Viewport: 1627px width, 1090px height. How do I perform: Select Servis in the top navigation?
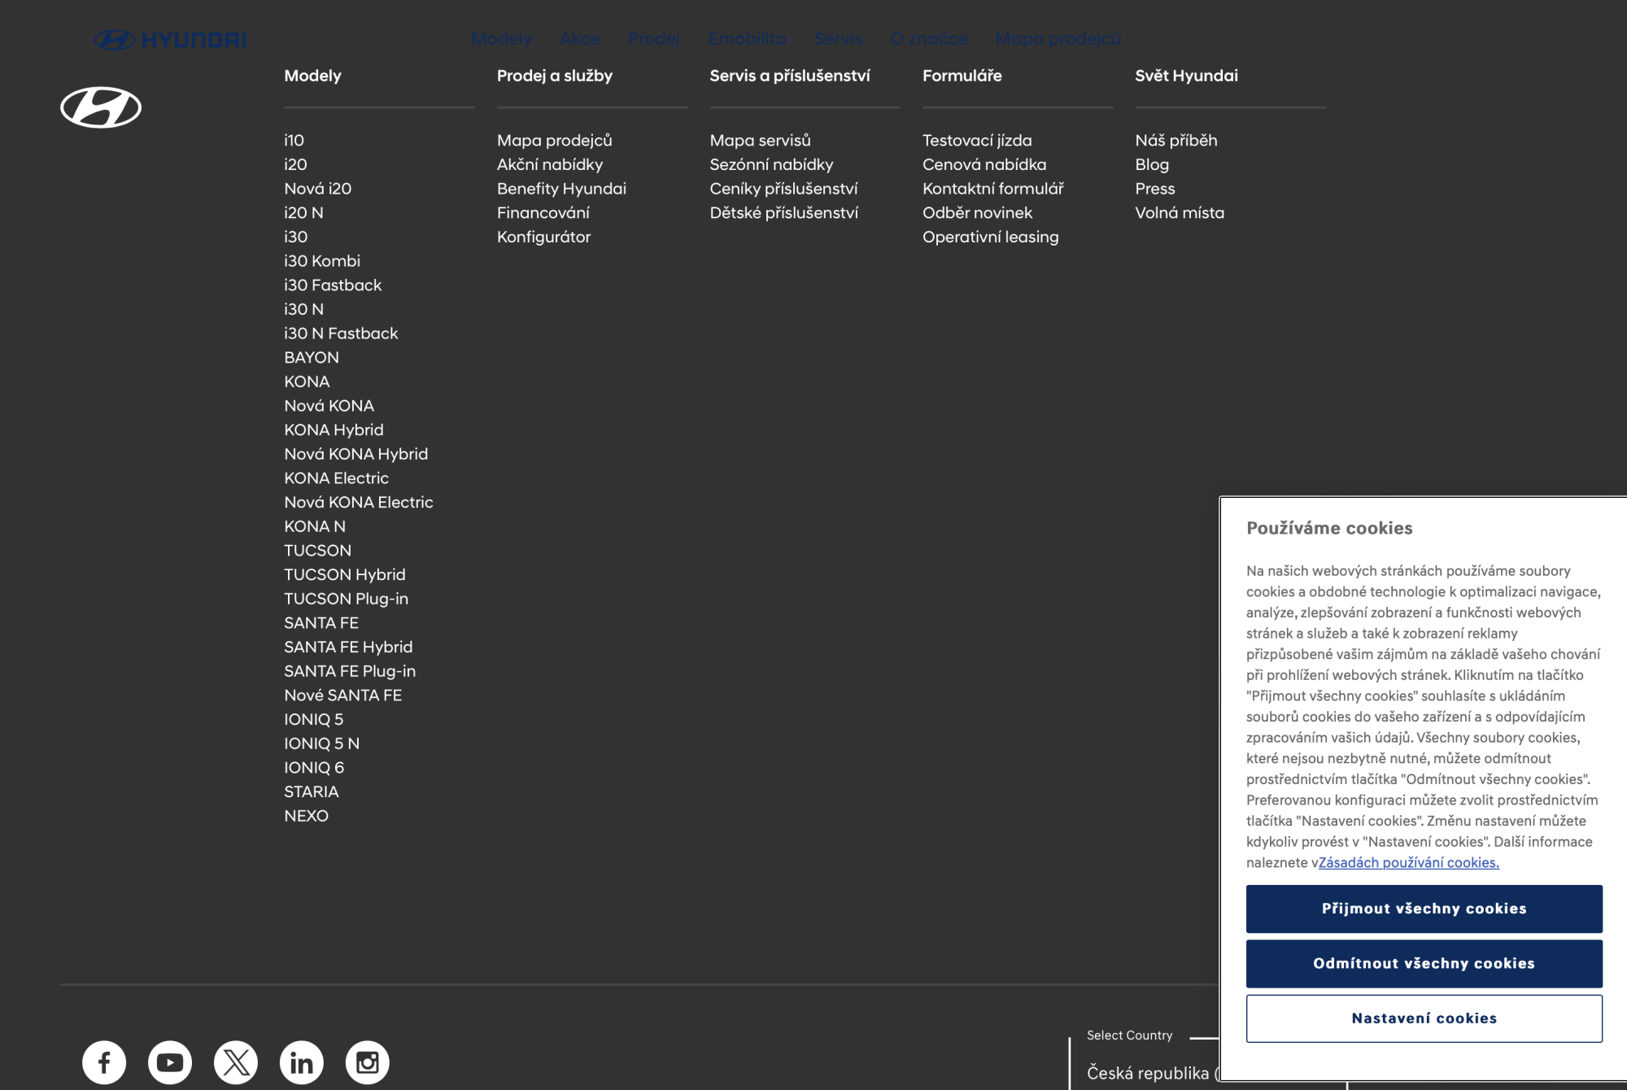tap(838, 38)
